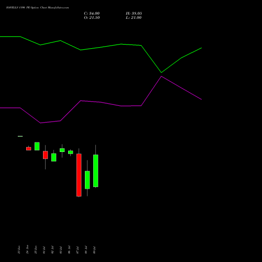
Task: Click the large red candle for 07 Jul
Action: pyautogui.click(x=79, y=175)
